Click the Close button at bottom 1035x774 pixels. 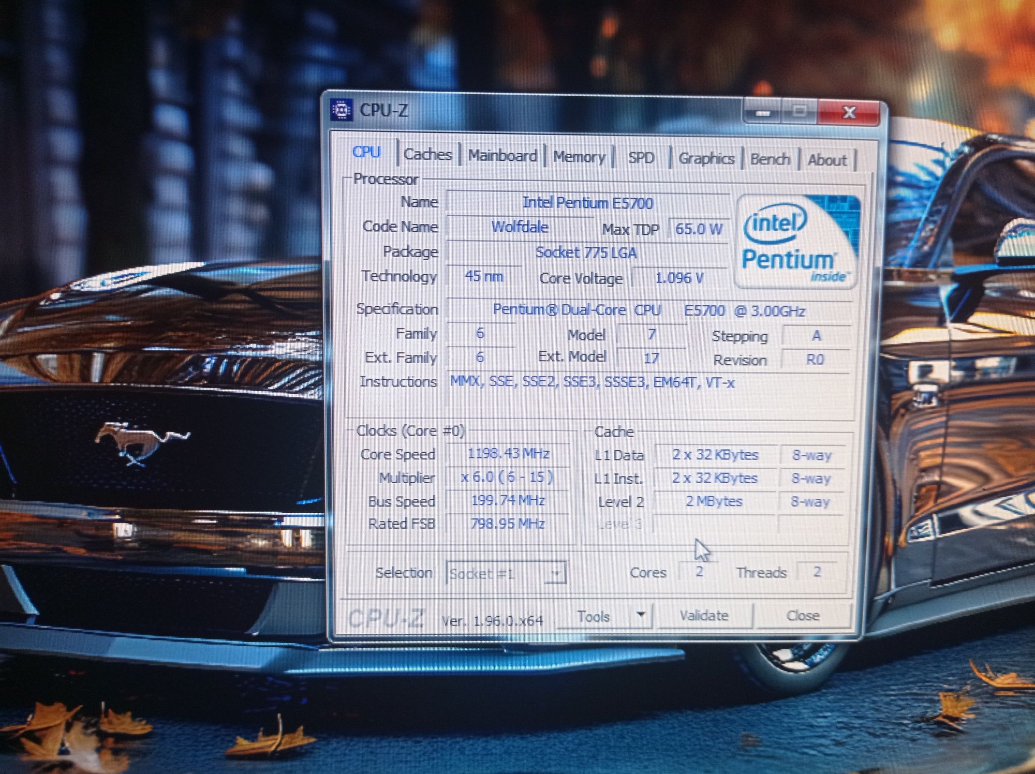pos(803,615)
